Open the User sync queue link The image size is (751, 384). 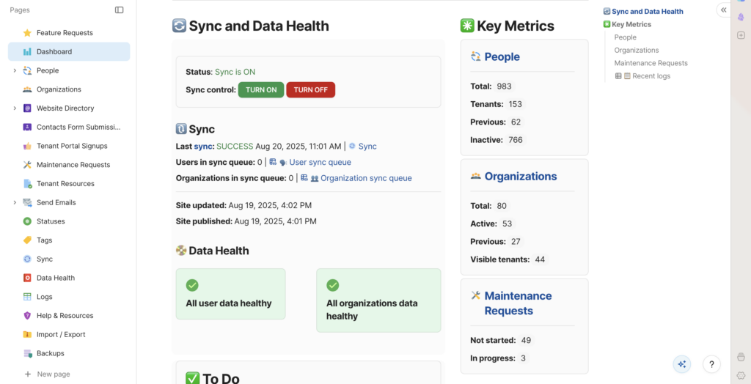click(x=320, y=162)
